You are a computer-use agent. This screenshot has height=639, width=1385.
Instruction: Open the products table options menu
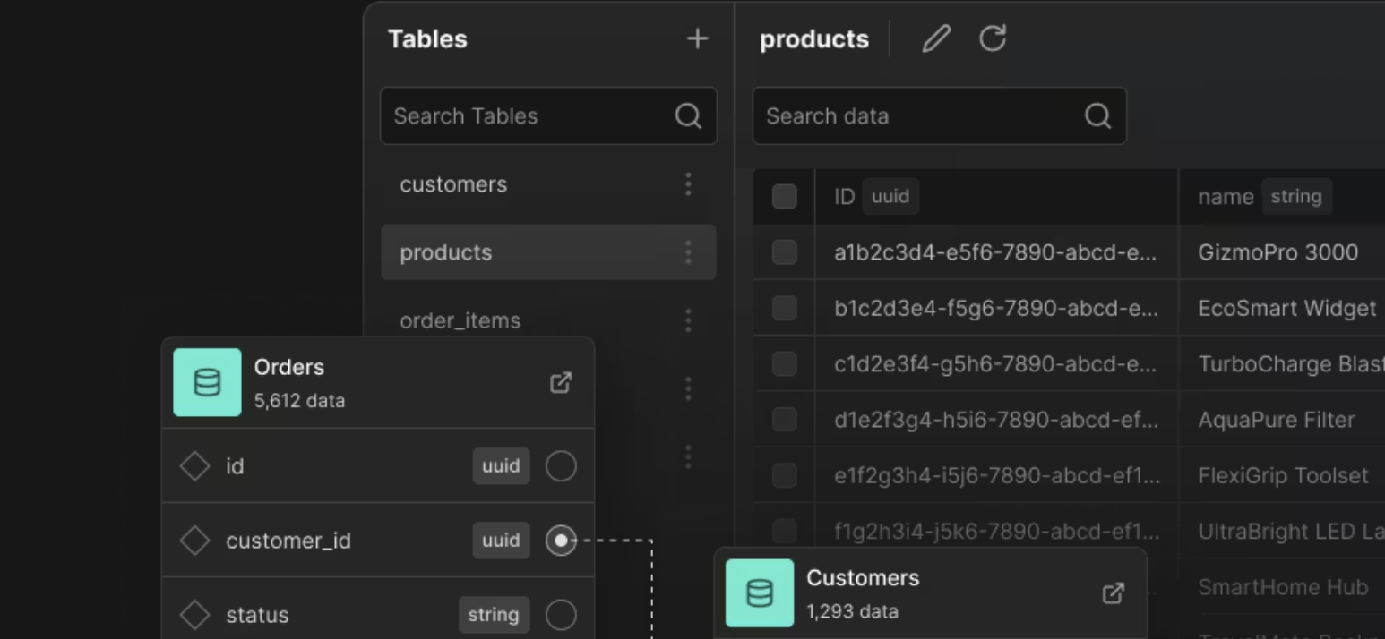pos(688,252)
